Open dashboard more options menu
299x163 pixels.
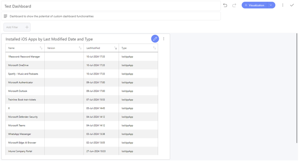(282, 5)
